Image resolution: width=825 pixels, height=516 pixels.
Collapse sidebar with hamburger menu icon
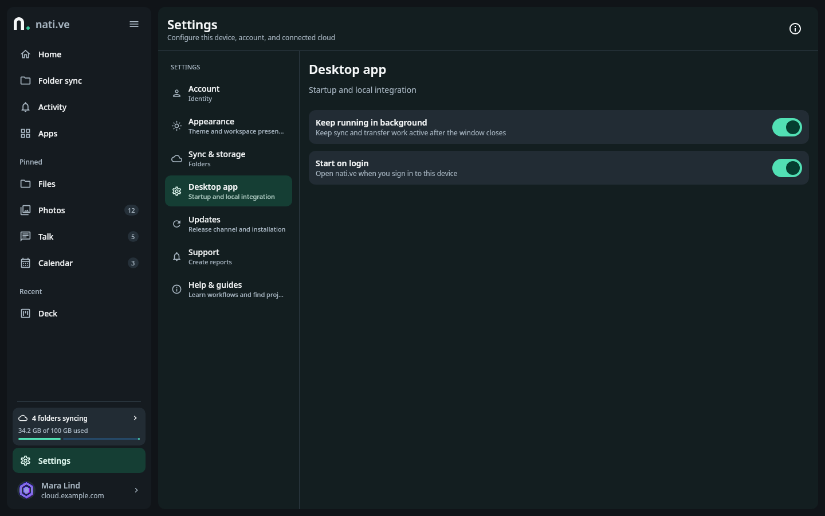point(134,24)
